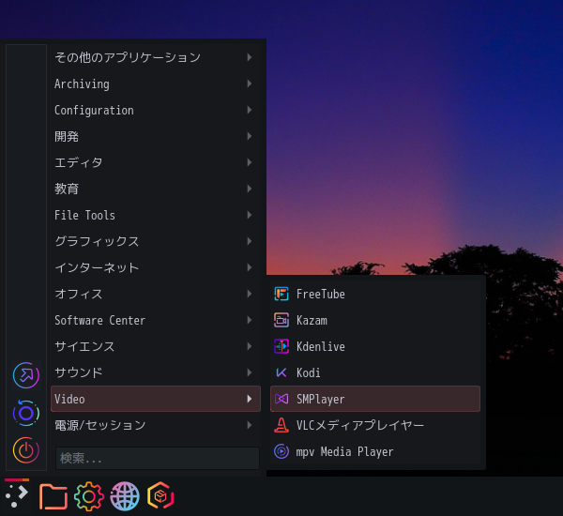Image resolution: width=563 pixels, height=516 pixels.
Task: Expand the グラフィックス submenu arrow
Action: (x=250, y=241)
